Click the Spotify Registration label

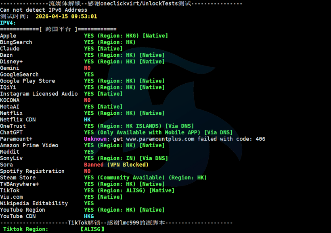pyautogui.click(x=32, y=171)
